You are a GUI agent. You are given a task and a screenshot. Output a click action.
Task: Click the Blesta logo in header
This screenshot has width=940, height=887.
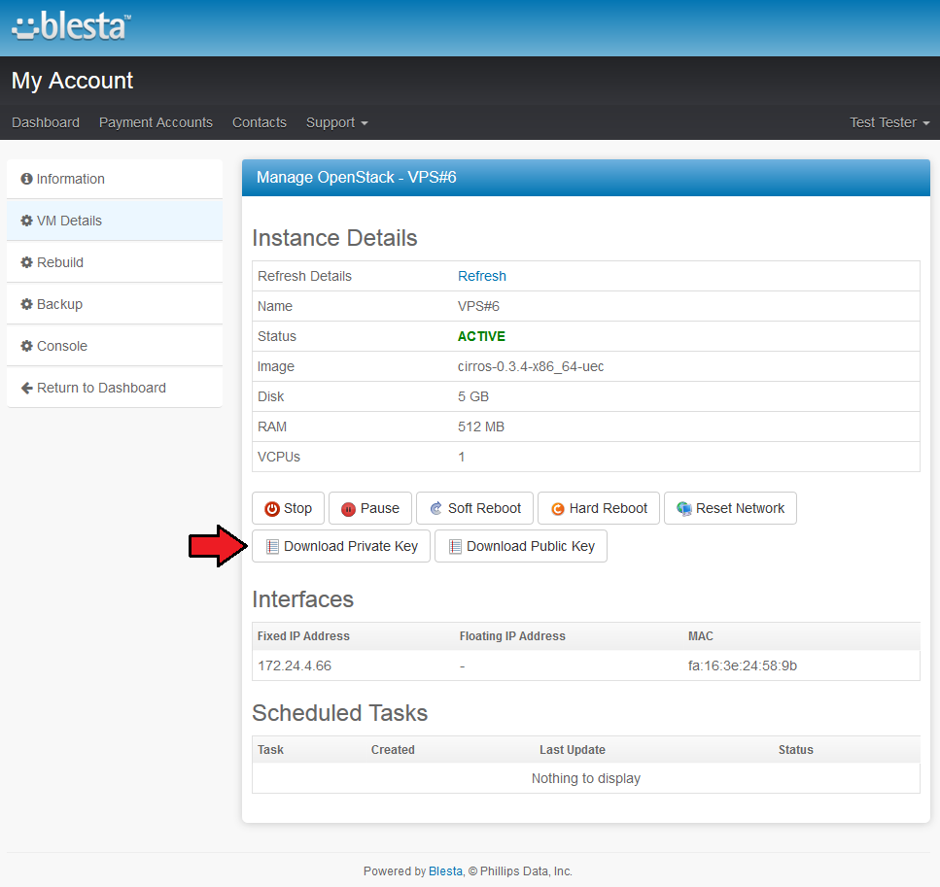pyautogui.click(x=71, y=26)
